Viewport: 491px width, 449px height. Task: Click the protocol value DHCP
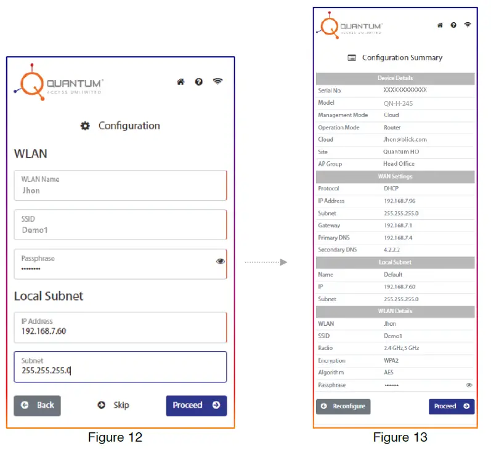391,188
